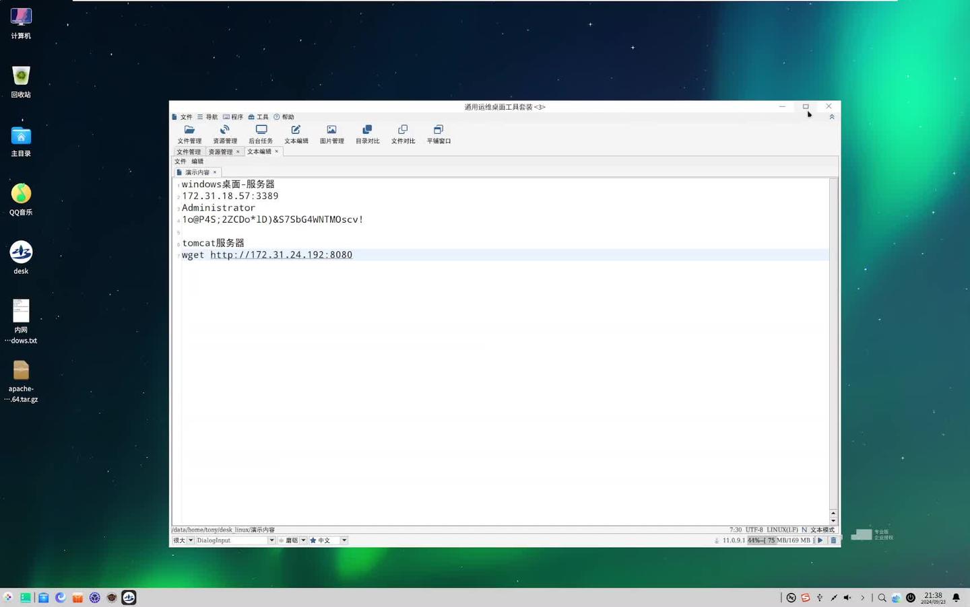970x607 pixels.
Task: Open 资源管理 toolbar icon
Action: pos(225,134)
